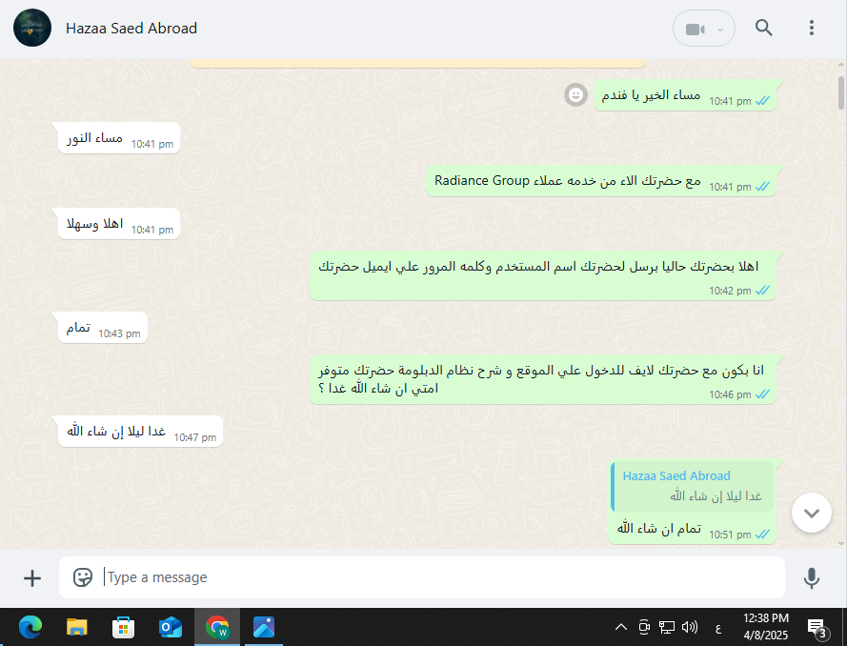Search within this chat
This screenshot has height=646, width=847.
tap(763, 28)
